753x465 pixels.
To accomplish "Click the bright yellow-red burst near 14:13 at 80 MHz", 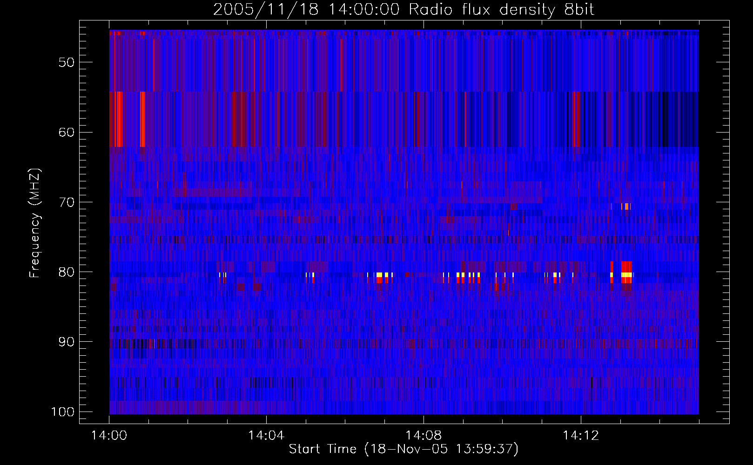I will point(626,273).
